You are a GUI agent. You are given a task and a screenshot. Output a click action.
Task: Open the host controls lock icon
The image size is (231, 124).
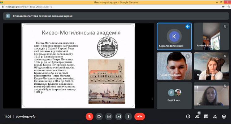click(x=224, y=117)
